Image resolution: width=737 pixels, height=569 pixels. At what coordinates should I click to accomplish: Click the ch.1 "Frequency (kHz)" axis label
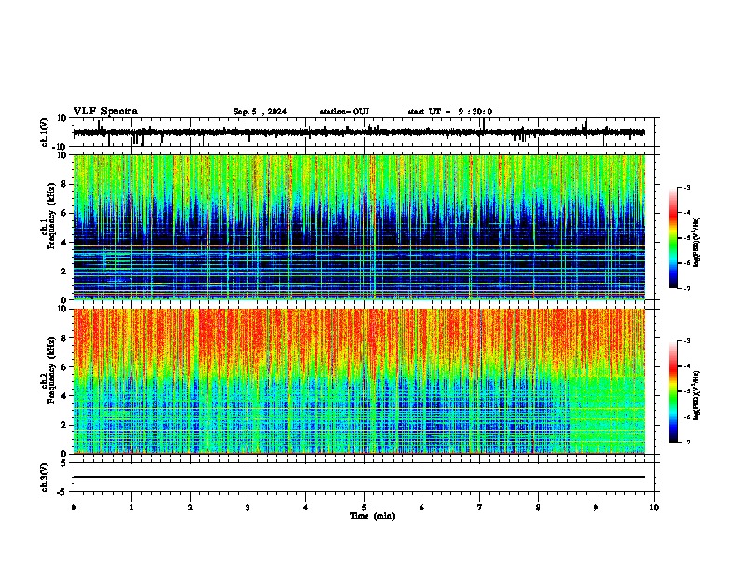(x=51, y=216)
